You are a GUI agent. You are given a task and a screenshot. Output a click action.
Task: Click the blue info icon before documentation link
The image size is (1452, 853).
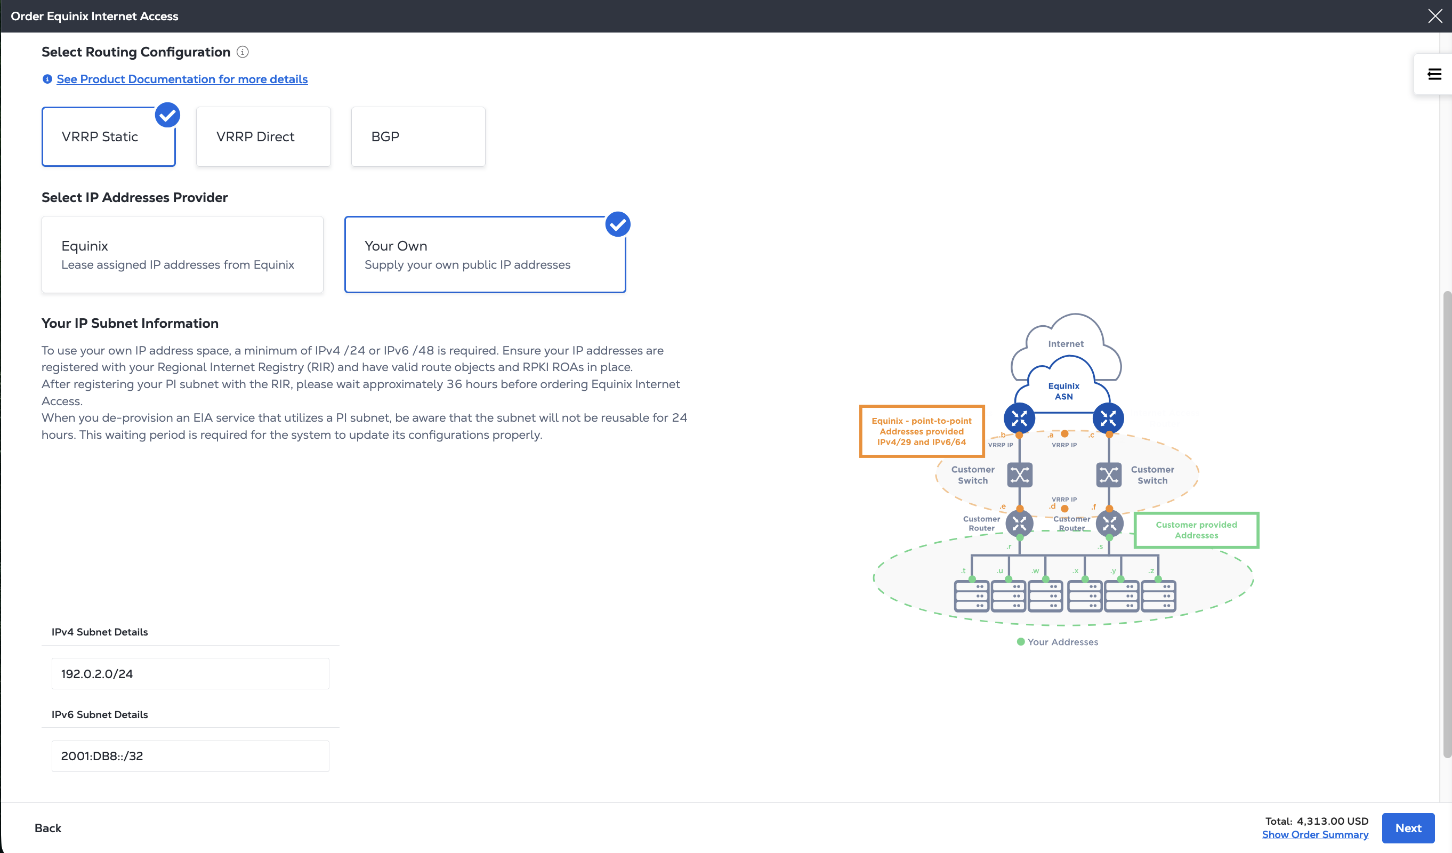47,79
